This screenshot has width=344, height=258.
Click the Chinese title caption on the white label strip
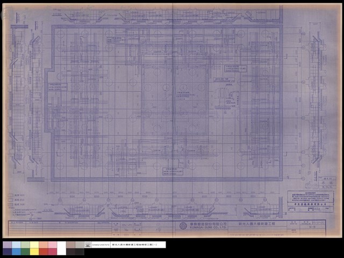click(x=134, y=245)
